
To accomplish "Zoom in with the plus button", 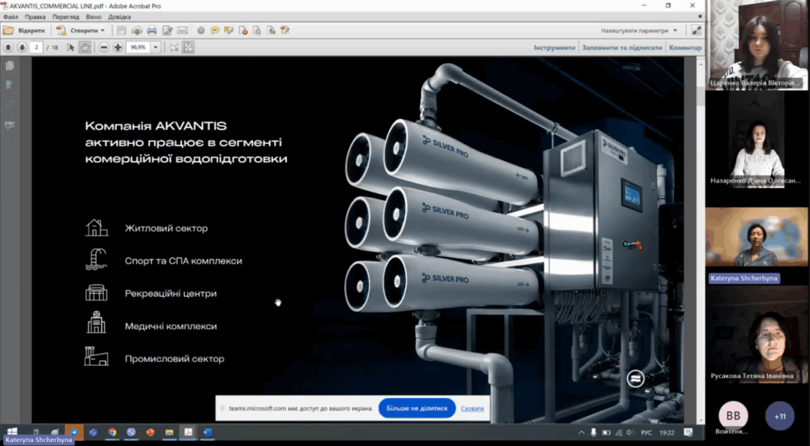I will coord(118,47).
